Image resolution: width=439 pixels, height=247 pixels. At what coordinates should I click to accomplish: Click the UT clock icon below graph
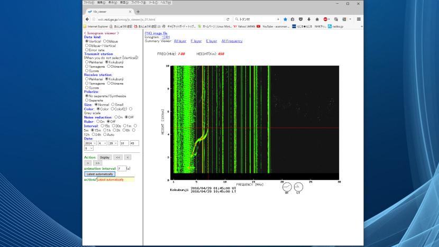(x=286, y=187)
